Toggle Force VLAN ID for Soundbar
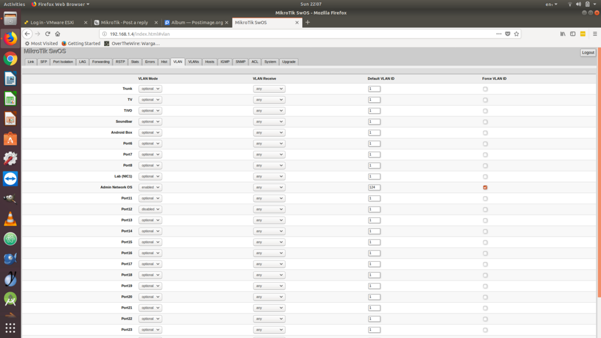This screenshot has height=338, width=601. coord(485,122)
